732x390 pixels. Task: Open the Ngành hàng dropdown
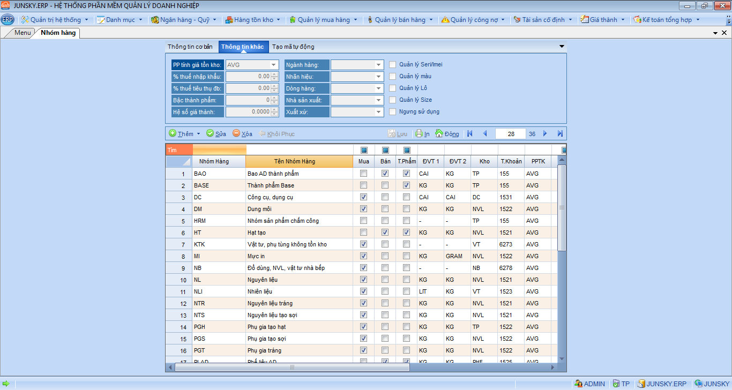click(x=379, y=65)
